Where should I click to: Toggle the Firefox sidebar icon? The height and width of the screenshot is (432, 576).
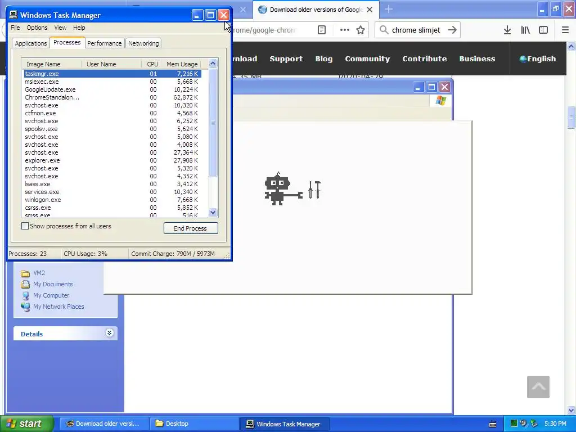point(543,30)
